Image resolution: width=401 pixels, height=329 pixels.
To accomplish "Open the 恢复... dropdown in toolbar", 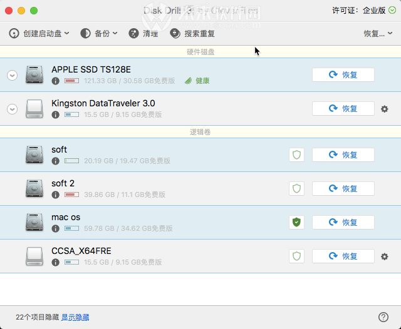I will (378, 33).
